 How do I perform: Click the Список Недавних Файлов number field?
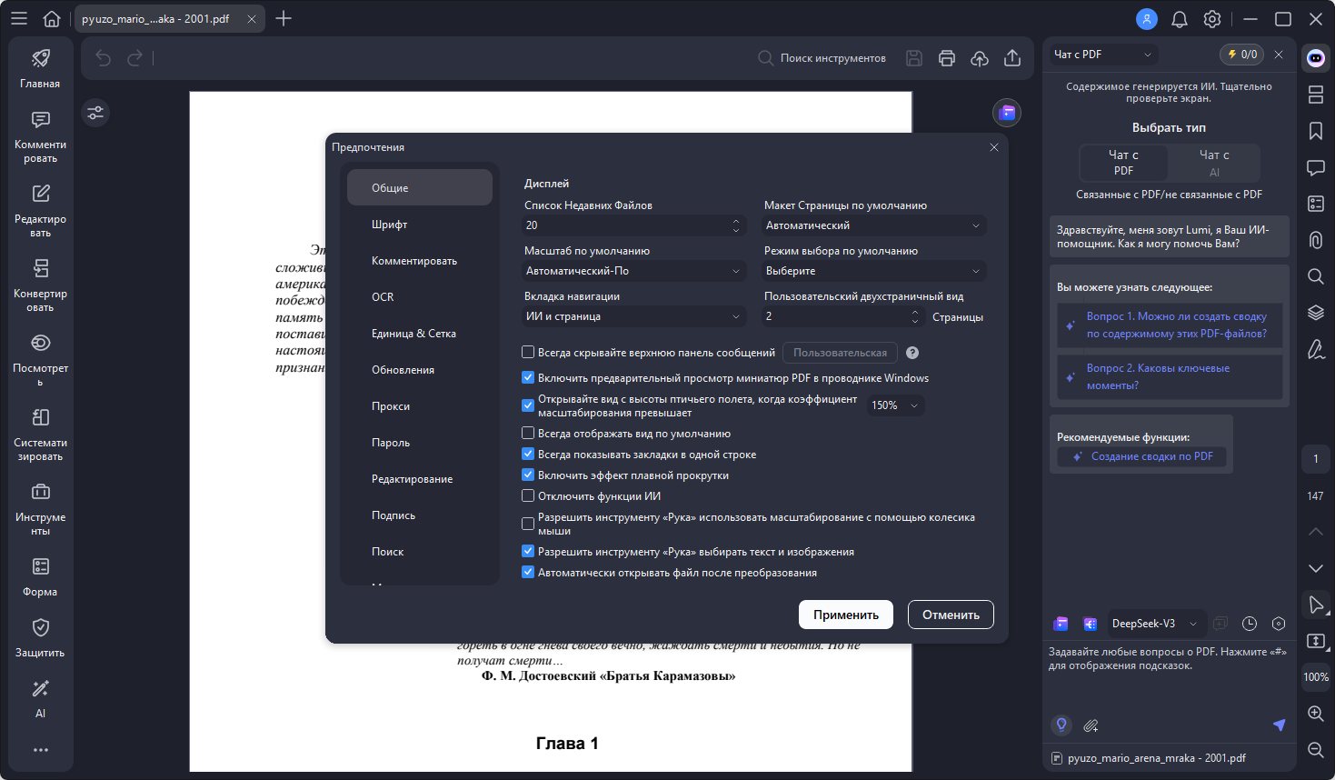pyautogui.click(x=625, y=225)
